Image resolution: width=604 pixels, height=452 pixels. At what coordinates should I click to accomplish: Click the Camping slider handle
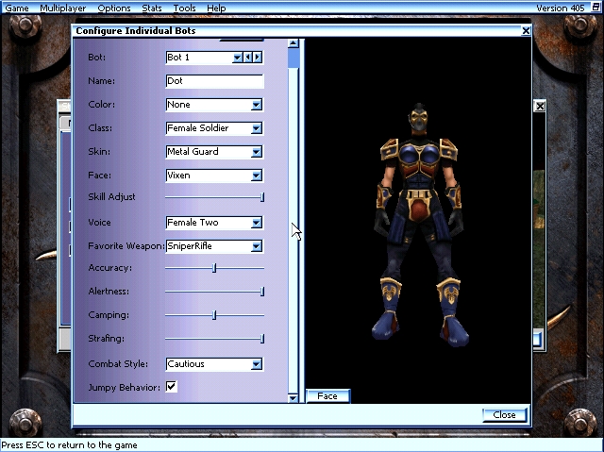[214, 315]
